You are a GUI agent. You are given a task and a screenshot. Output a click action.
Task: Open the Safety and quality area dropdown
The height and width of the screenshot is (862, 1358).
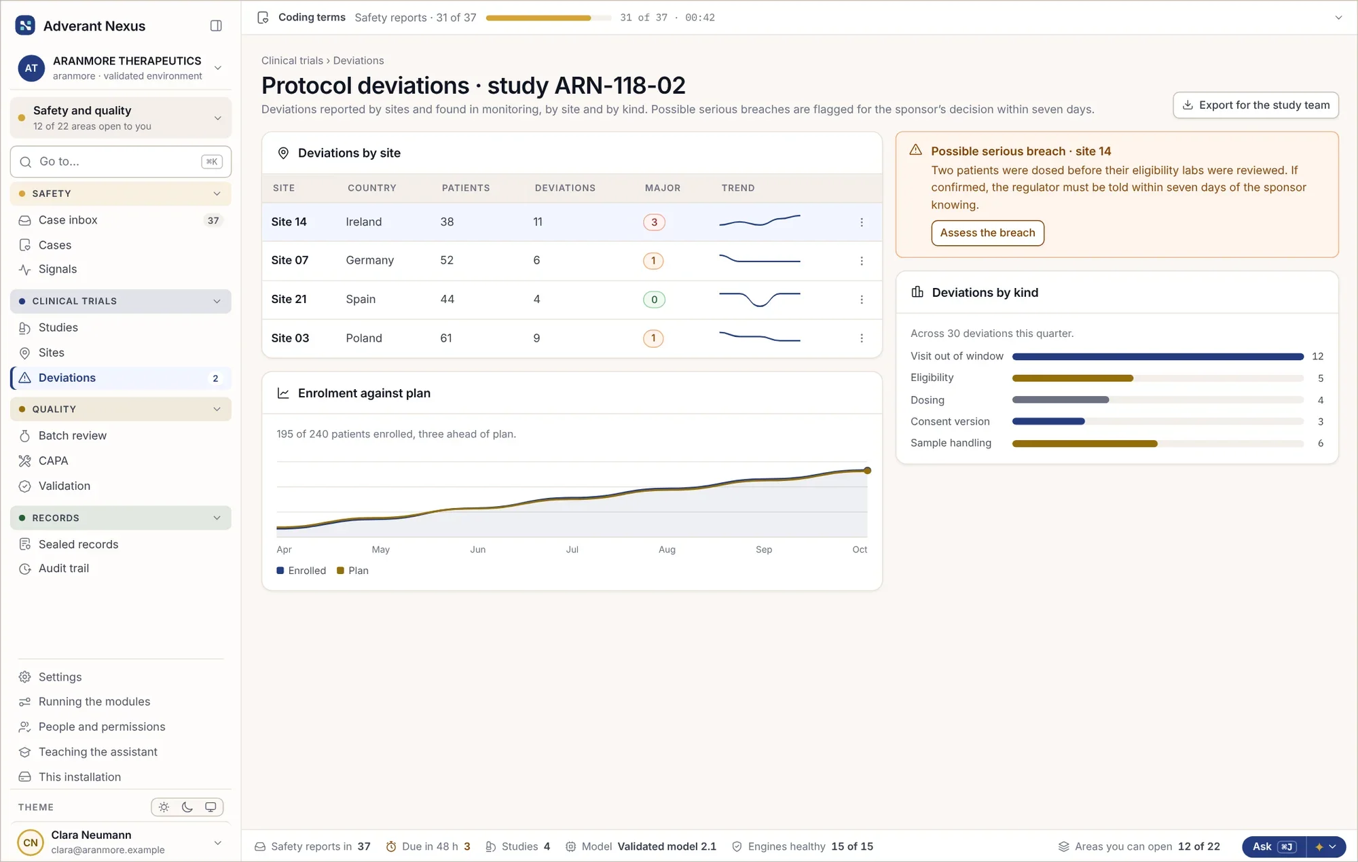121,118
